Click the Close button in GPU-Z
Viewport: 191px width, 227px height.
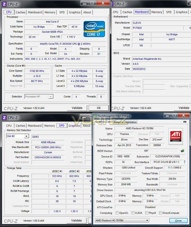coord(178,220)
